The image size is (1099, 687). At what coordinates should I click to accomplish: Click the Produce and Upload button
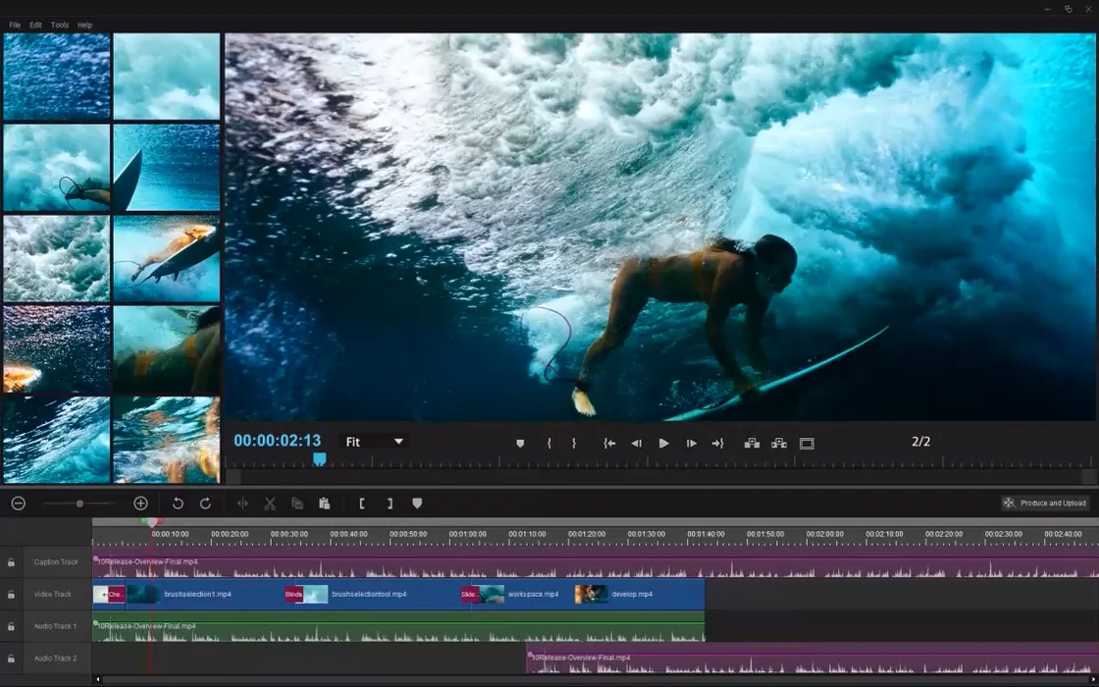click(x=1045, y=503)
